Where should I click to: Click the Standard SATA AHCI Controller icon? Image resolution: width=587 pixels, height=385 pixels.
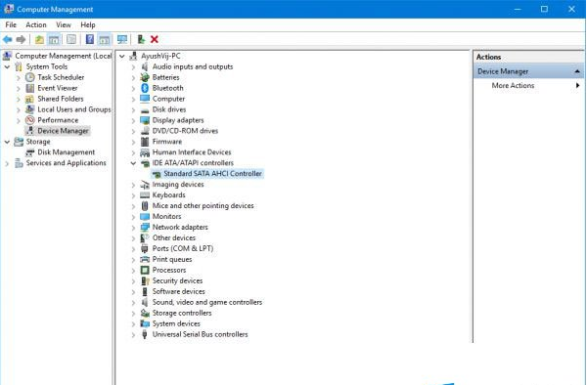(x=157, y=174)
